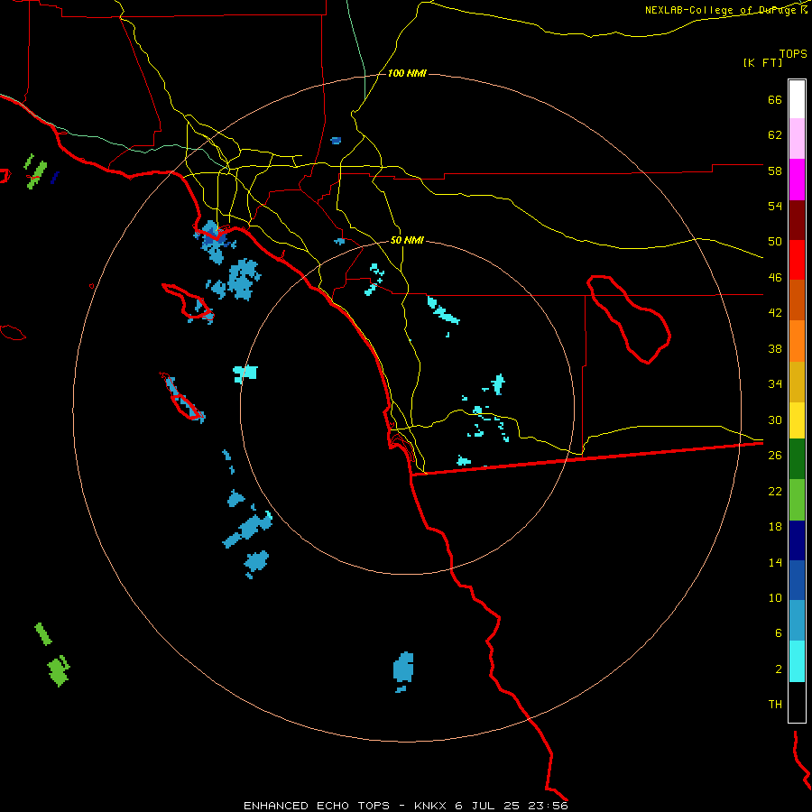Select the cyan legend swatch
Image resolution: width=812 pixels, height=812 pixels.
[x=797, y=661]
